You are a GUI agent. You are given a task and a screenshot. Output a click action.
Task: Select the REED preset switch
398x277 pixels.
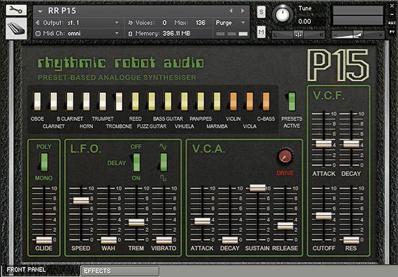coord(136,102)
